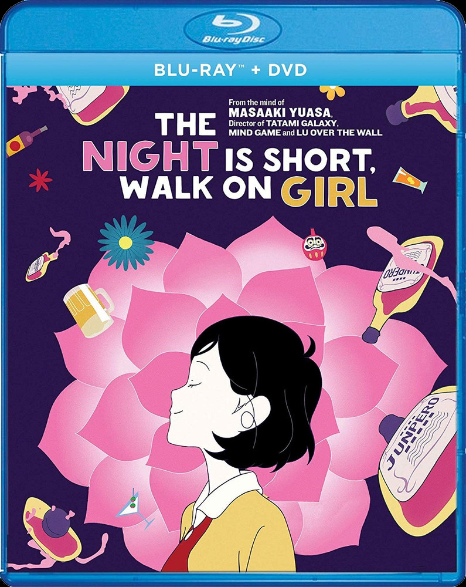The height and width of the screenshot is (587, 466).
Task: Click the Blu-ray Disc logo at top
Action: [233, 29]
